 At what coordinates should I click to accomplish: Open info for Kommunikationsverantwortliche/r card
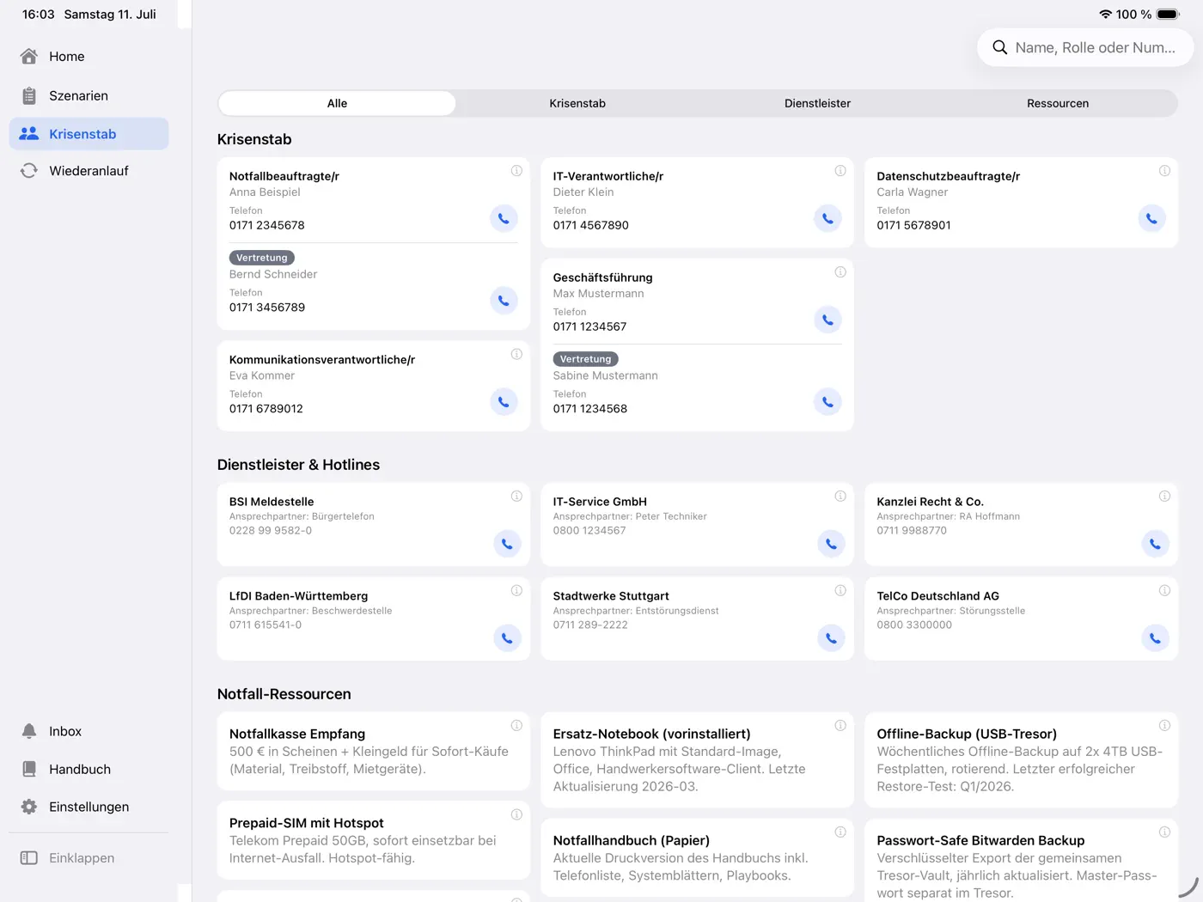(516, 354)
